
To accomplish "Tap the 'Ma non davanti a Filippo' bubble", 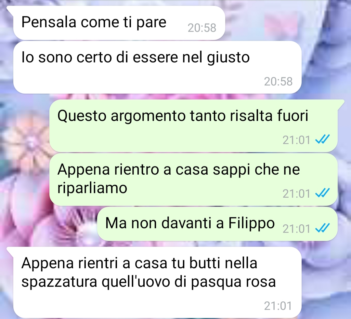I will pos(217,224).
